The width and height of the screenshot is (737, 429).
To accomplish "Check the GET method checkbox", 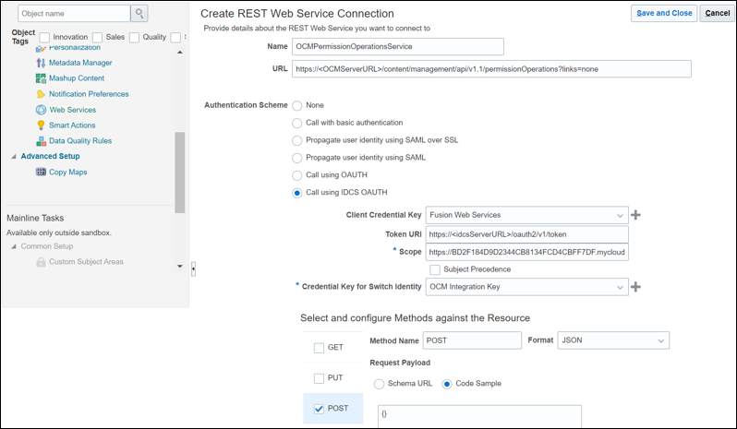I will pos(320,348).
